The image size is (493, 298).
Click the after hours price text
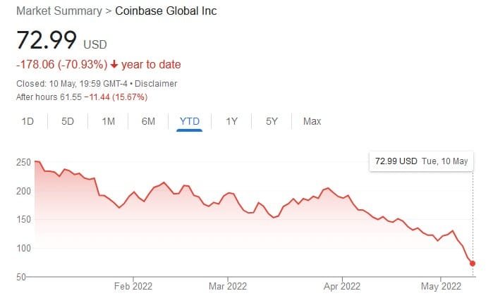coord(81,96)
